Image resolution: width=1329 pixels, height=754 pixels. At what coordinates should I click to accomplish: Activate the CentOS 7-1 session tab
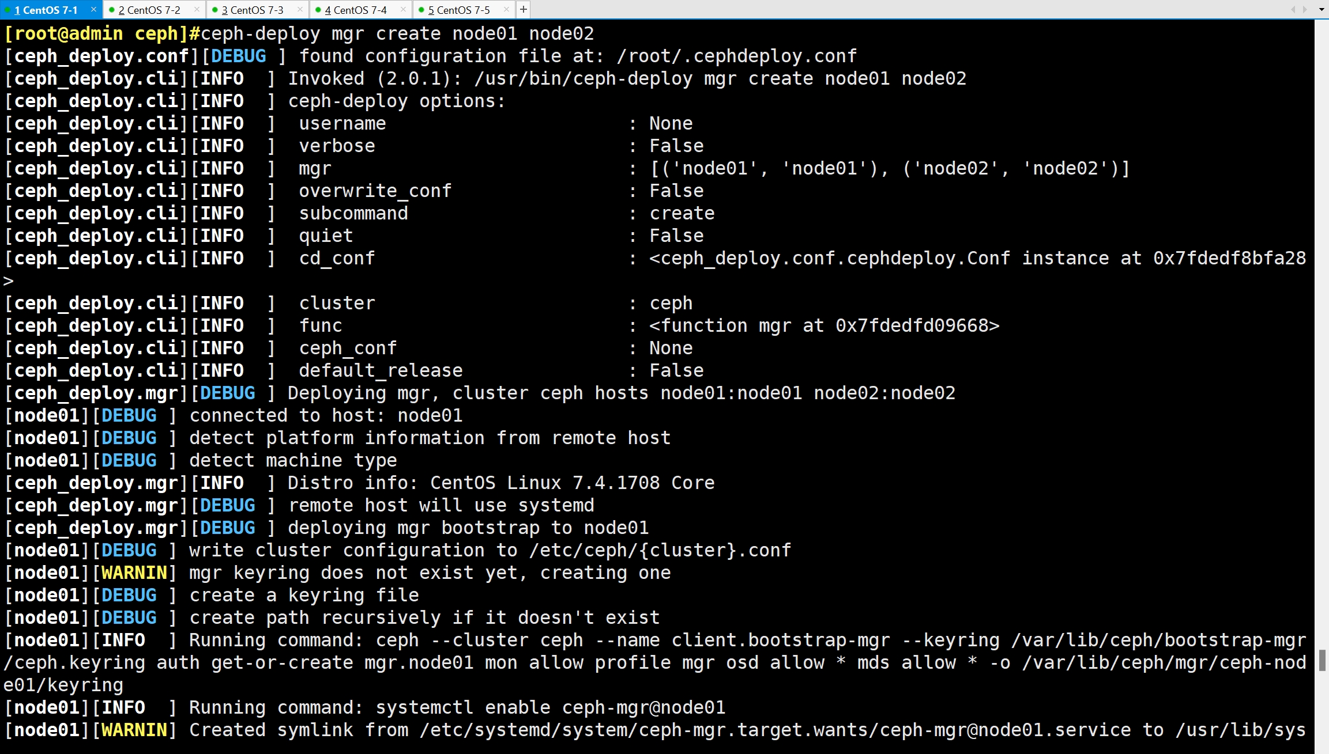click(x=46, y=10)
